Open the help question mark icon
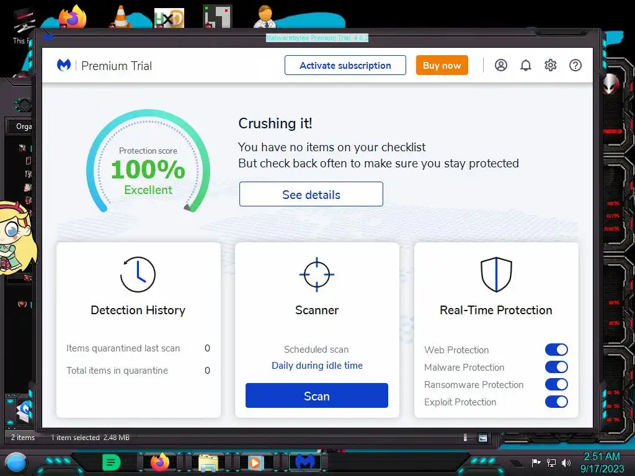Image resolution: width=635 pixels, height=476 pixels. click(575, 65)
